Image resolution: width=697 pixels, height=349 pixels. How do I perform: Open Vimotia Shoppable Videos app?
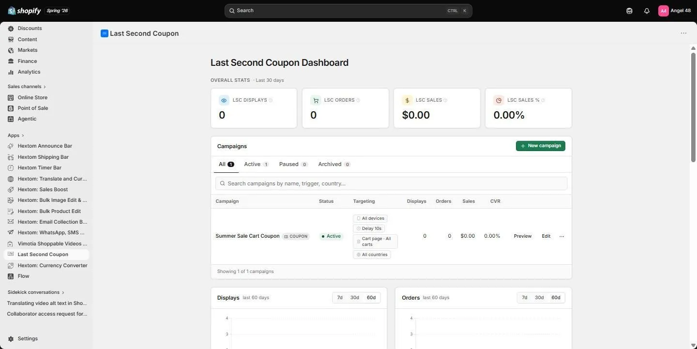click(46, 244)
